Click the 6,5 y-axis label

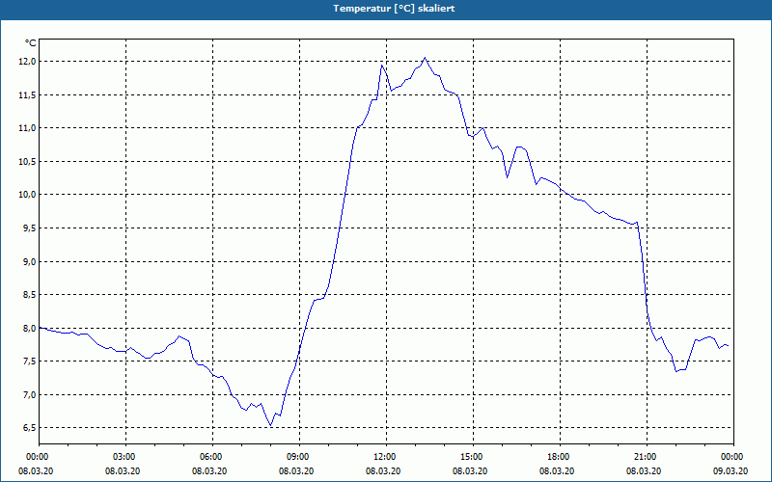click(x=29, y=428)
